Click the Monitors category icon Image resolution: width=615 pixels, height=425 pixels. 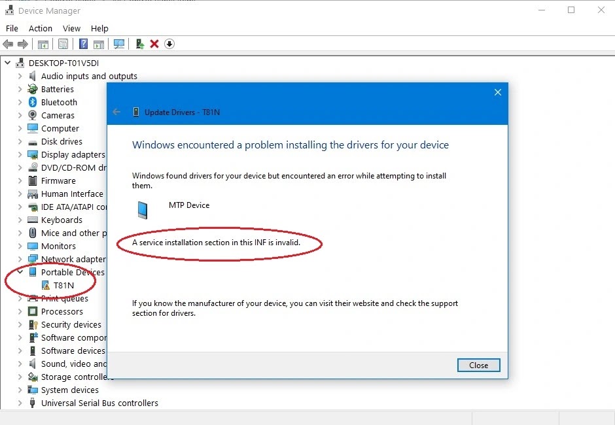pos(33,246)
